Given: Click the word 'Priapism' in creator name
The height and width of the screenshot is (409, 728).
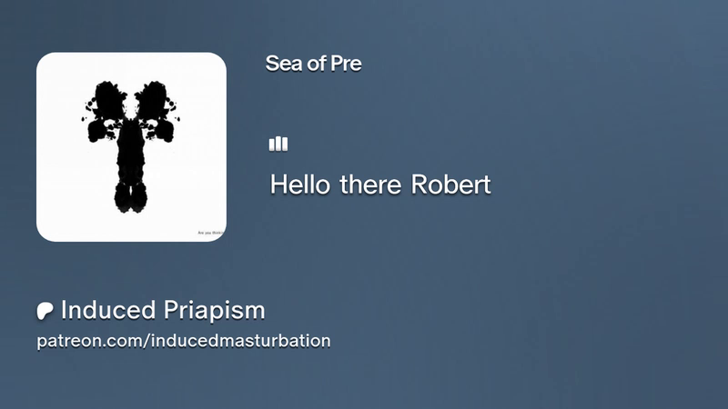Looking at the screenshot, I should [214, 312].
